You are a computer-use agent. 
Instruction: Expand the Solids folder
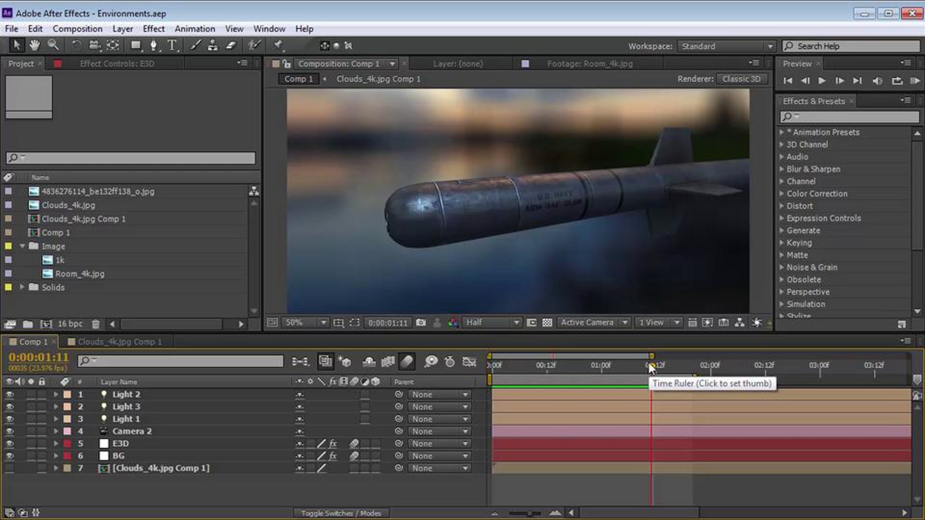(x=22, y=287)
